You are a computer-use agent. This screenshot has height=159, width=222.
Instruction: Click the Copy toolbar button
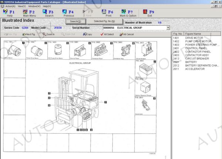click(87, 34)
